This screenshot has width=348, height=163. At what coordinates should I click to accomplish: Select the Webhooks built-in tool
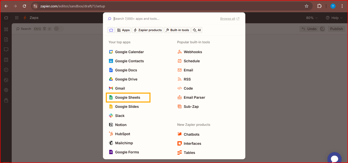click(190, 52)
